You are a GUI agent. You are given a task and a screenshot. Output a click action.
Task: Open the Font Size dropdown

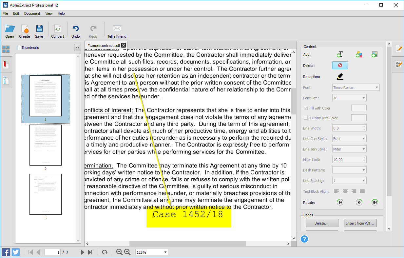coord(349,98)
